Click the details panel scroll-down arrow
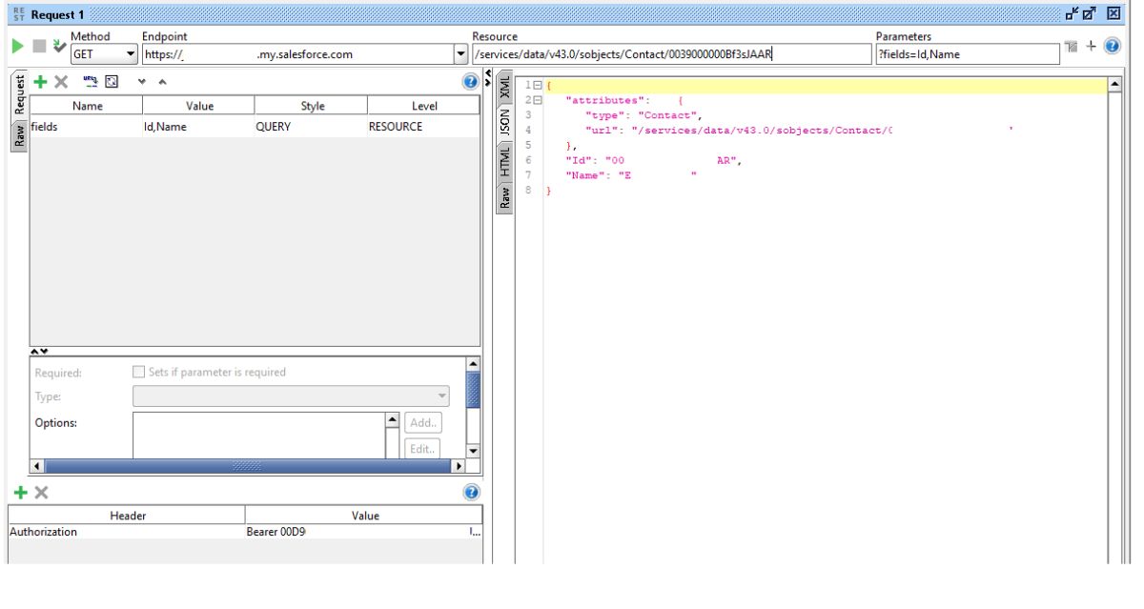The height and width of the screenshot is (609, 1144). pos(473,452)
